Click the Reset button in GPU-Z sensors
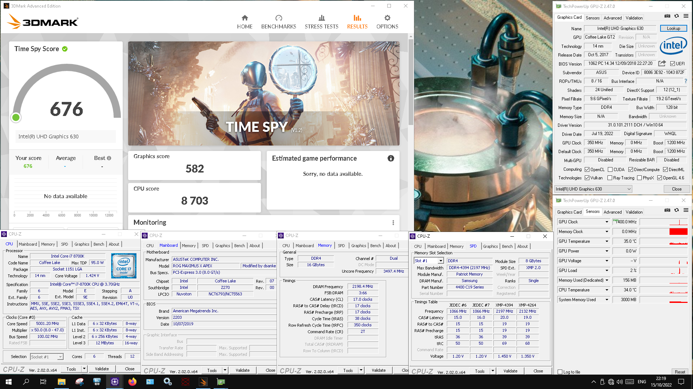The image size is (693, 389). 680,372
